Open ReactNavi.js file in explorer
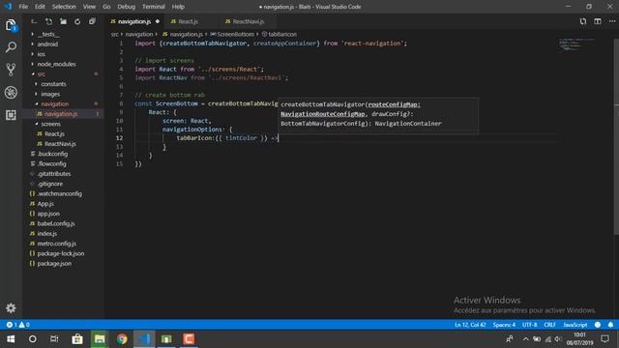Screen dimensions: 619x348 [x=60, y=144]
